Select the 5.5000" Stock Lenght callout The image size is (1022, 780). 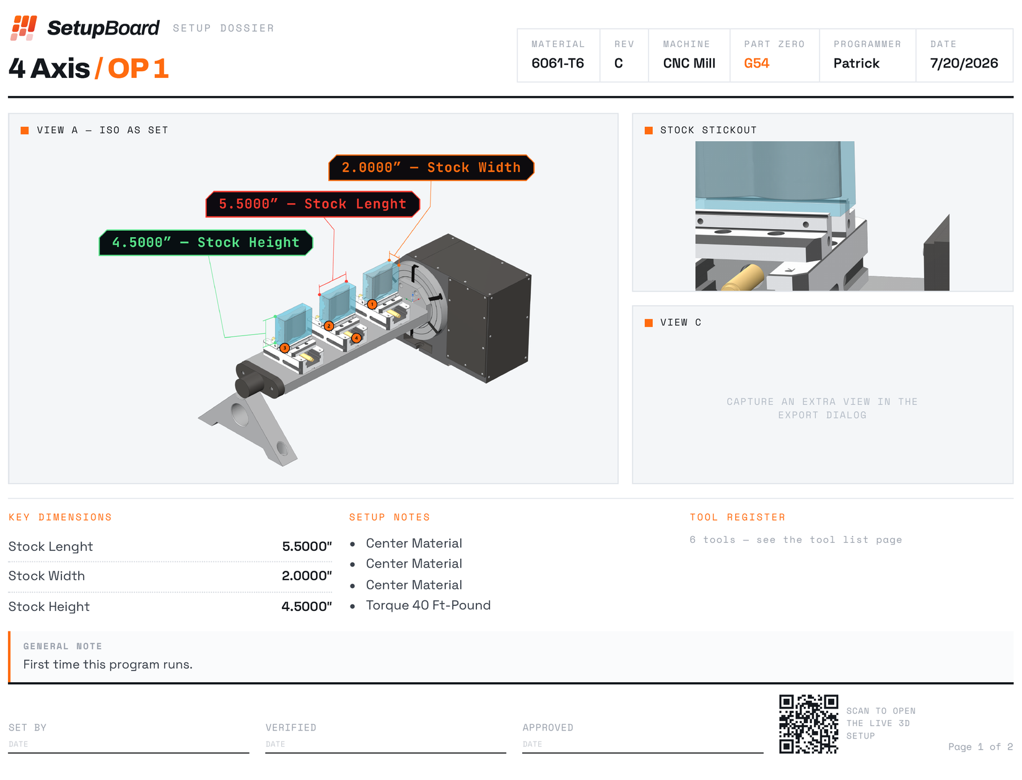313,204
